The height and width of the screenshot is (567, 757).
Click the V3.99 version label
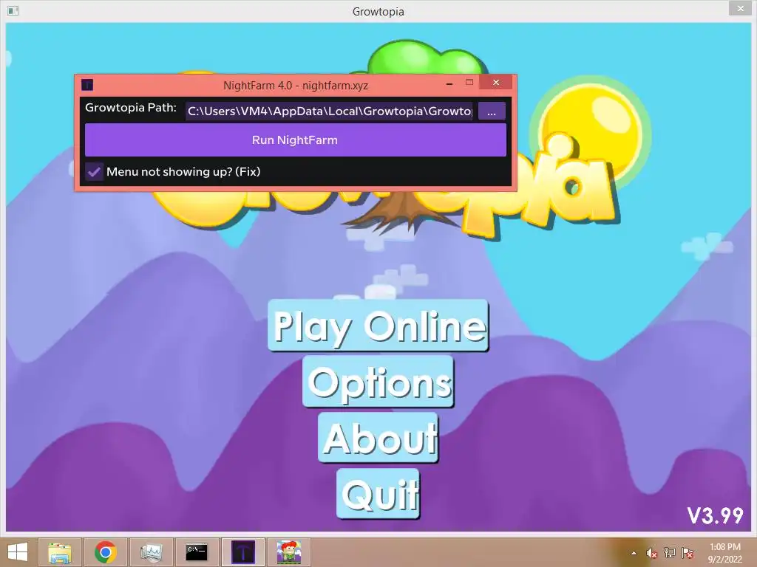click(x=716, y=515)
